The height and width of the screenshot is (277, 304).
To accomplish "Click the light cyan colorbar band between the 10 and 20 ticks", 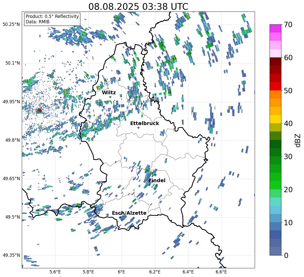I will [275, 202].
